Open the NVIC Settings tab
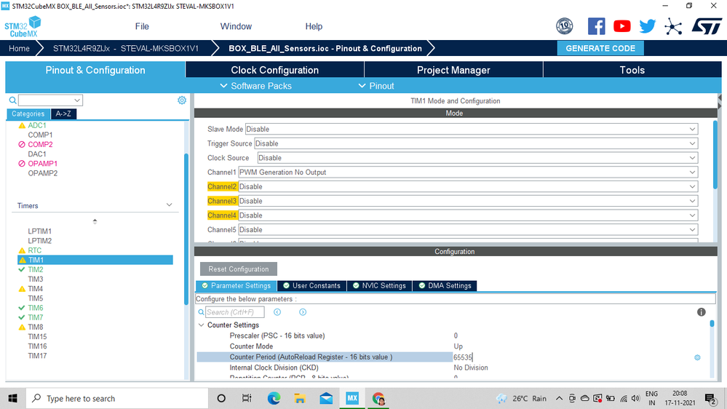 (x=379, y=286)
